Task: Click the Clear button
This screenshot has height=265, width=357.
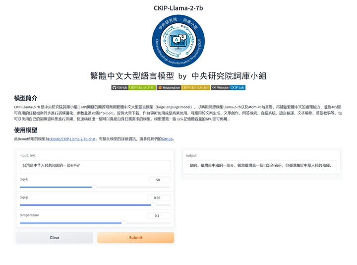Action: pos(55,237)
